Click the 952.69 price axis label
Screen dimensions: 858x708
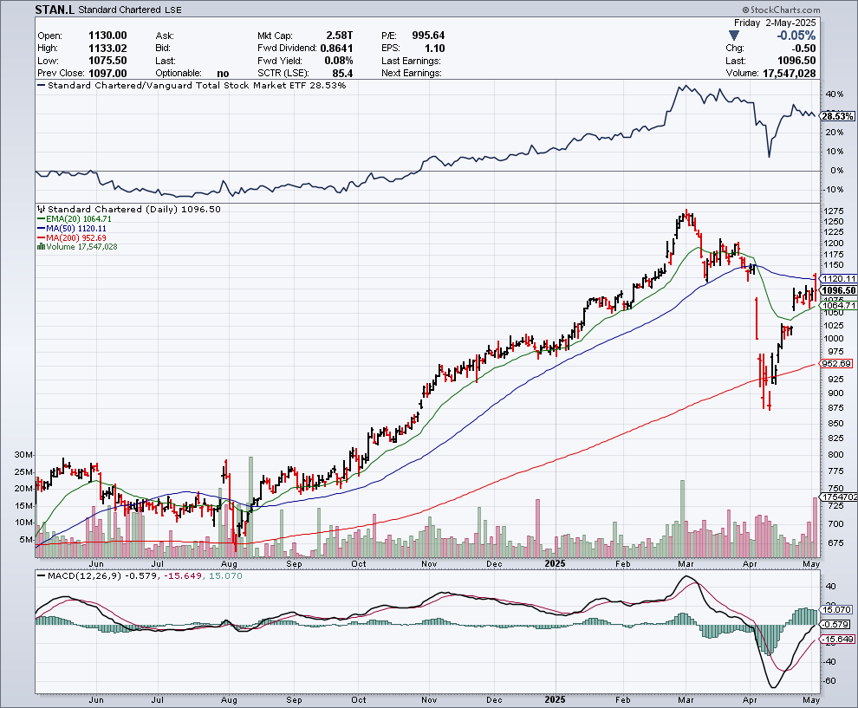pyautogui.click(x=836, y=363)
